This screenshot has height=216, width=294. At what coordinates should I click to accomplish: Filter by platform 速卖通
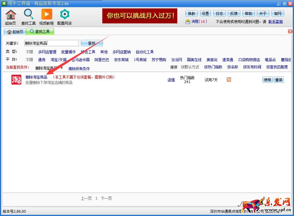[x=228, y=60]
